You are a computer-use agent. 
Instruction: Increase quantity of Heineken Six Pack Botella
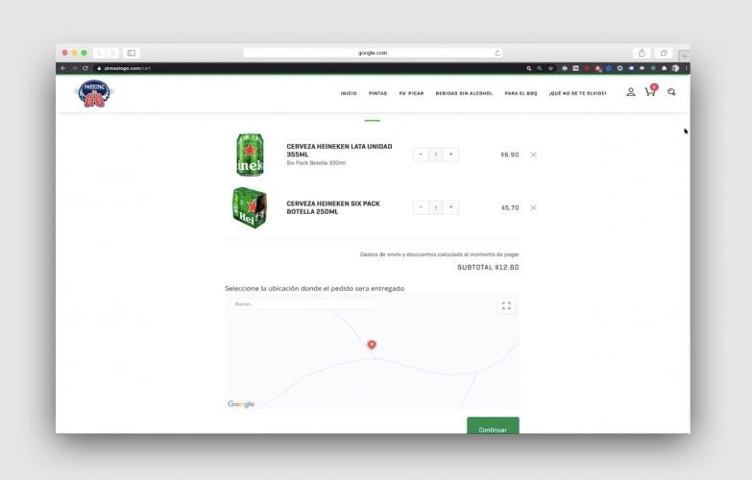coord(450,207)
